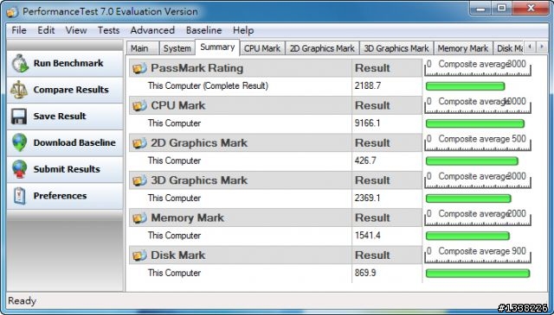Click the Download Baseline globe icon
554x315 pixels.
pyautogui.click(x=19, y=142)
